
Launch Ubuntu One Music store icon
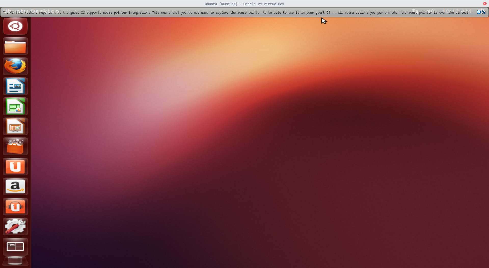tap(15, 207)
